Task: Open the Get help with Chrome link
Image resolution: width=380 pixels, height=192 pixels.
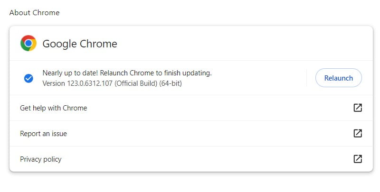Action: (53, 108)
